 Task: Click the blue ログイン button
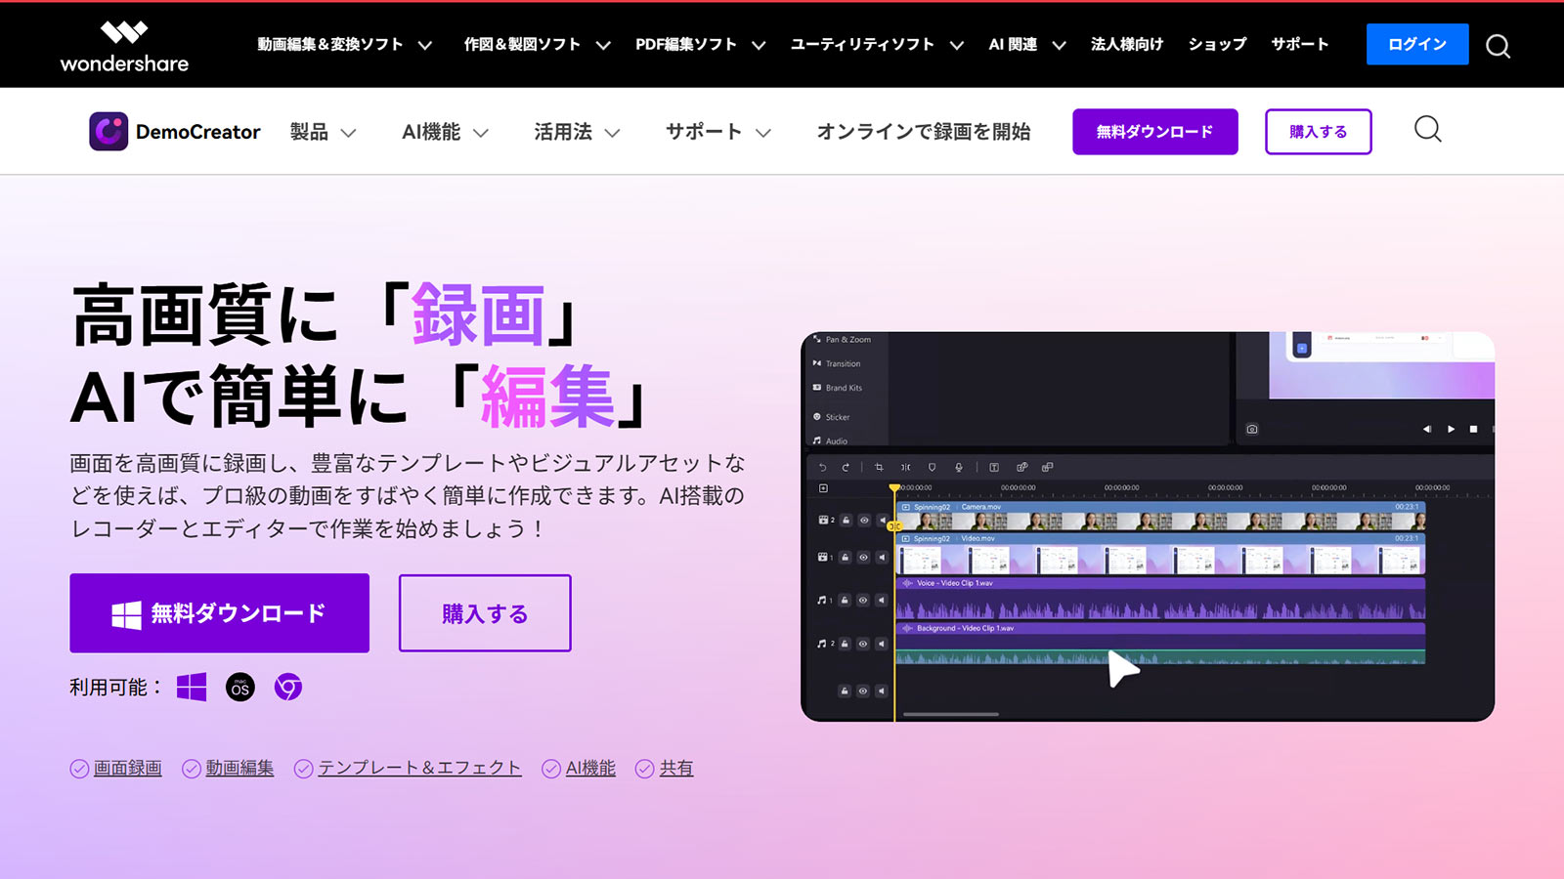[x=1417, y=44]
